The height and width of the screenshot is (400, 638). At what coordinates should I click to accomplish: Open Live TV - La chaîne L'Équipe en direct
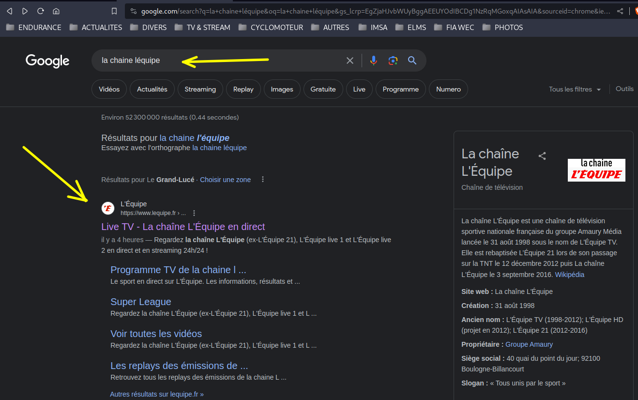[x=183, y=227]
